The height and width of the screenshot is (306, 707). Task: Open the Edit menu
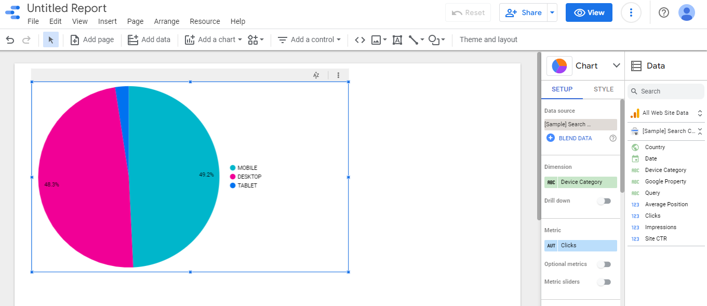pos(56,21)
